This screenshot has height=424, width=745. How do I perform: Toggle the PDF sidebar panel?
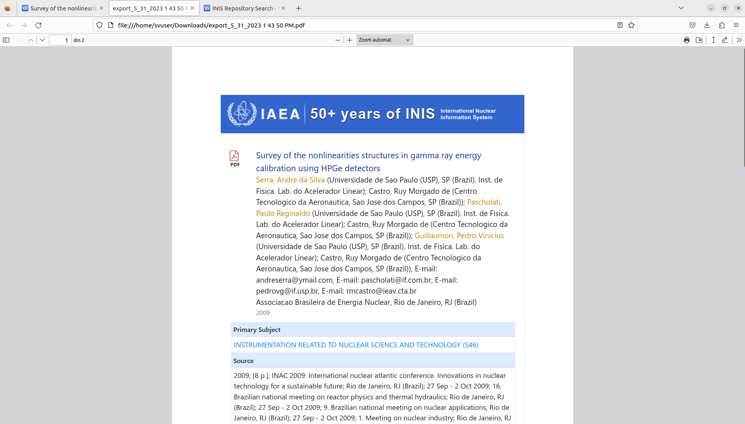coord(6,40)
